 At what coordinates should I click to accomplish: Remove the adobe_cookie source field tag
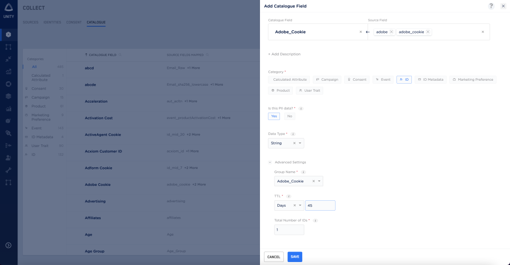pos(428,32)
